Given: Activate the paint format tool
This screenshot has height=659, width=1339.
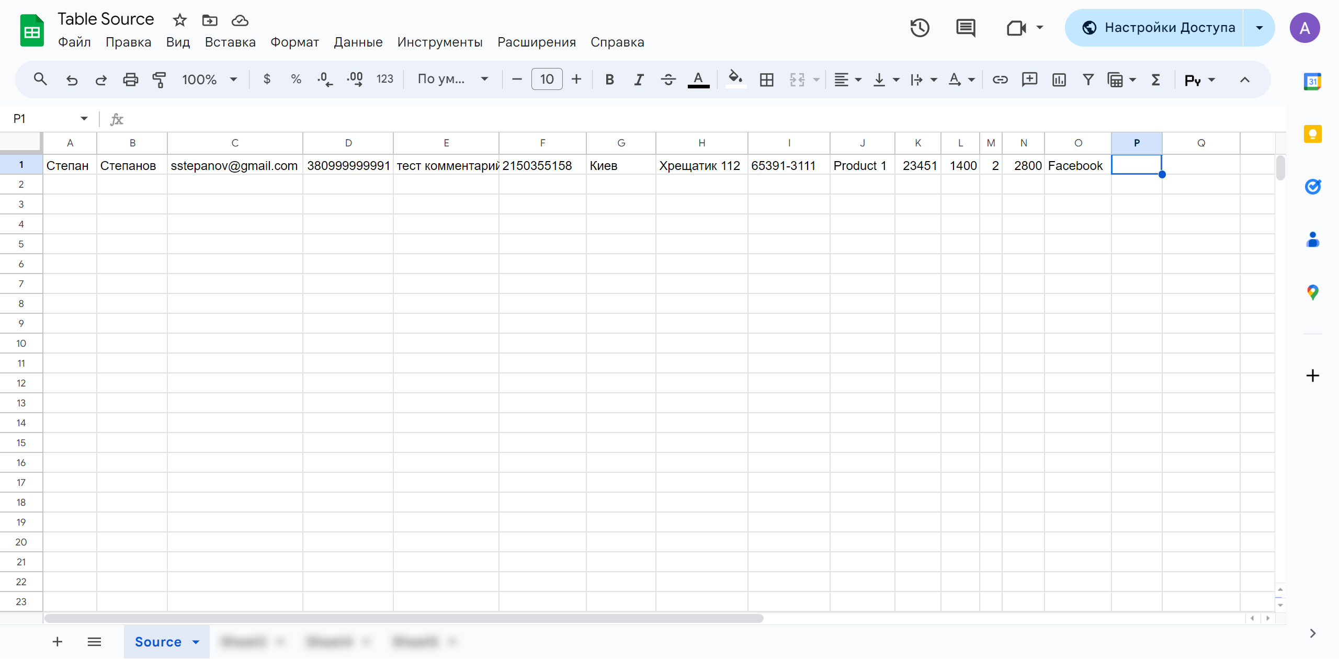Looking at the screenshot, I should pyautogui.click(x=159, y=79).
